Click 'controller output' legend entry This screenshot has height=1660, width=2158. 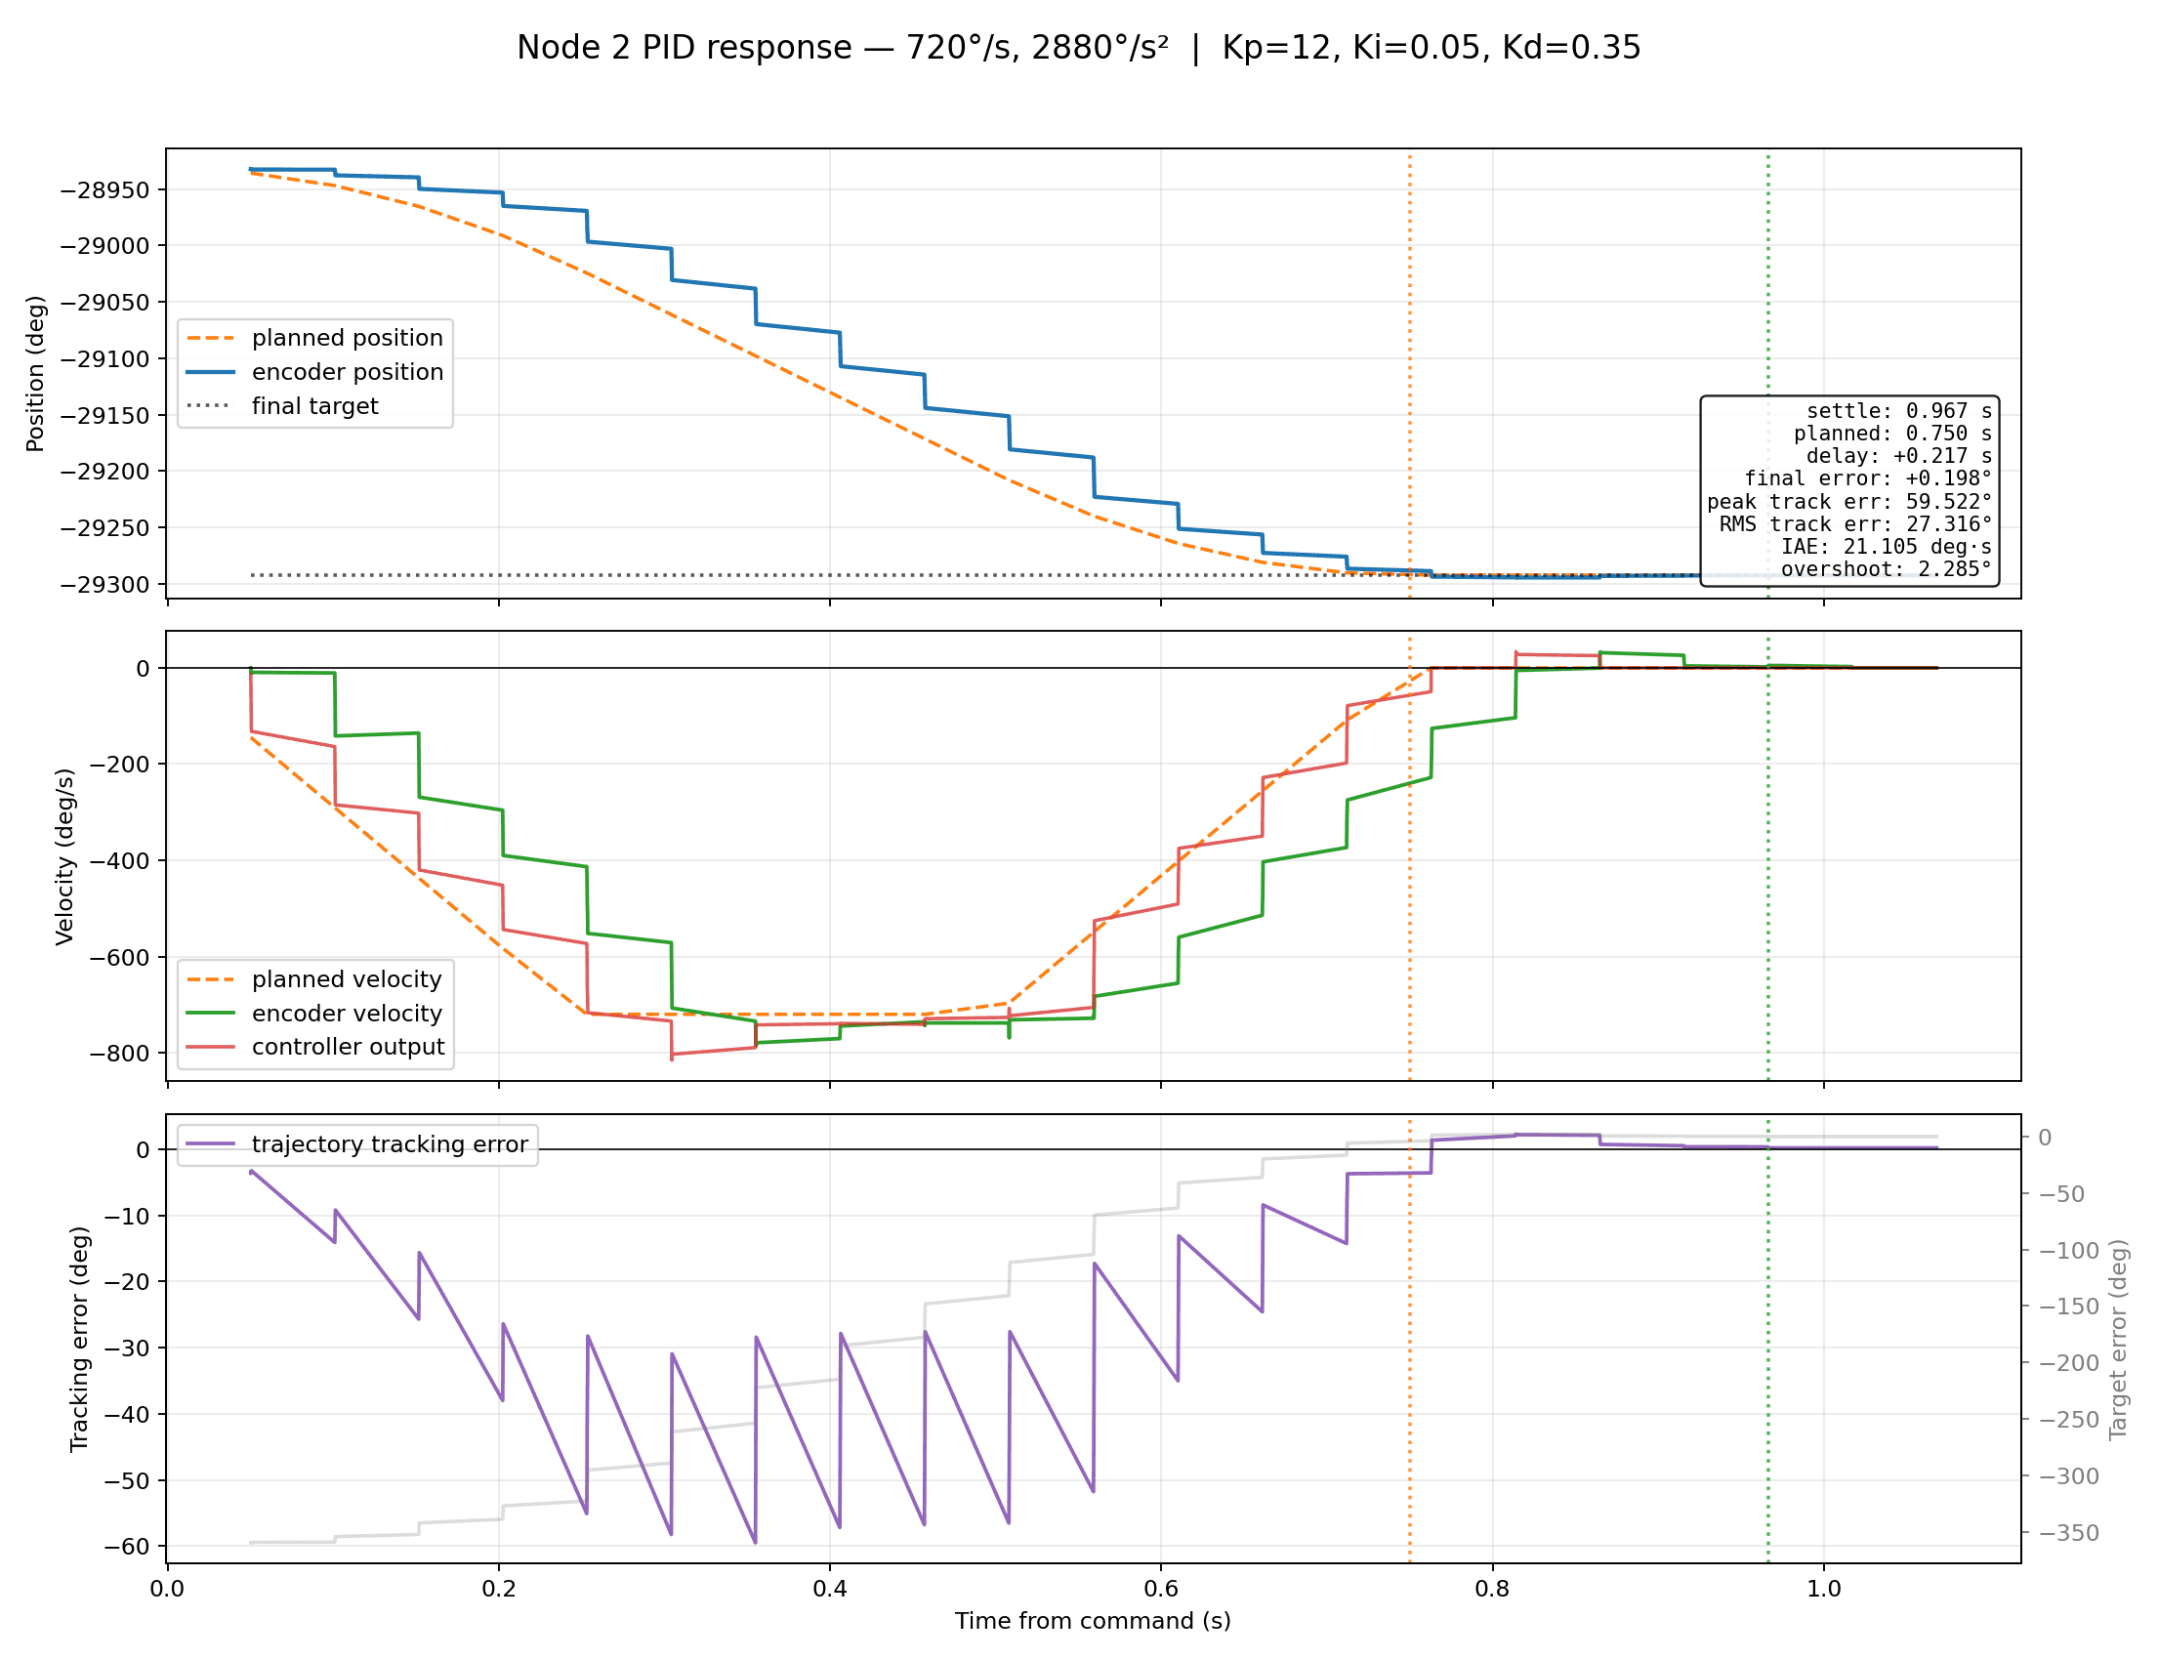[x=315, y=1048]
